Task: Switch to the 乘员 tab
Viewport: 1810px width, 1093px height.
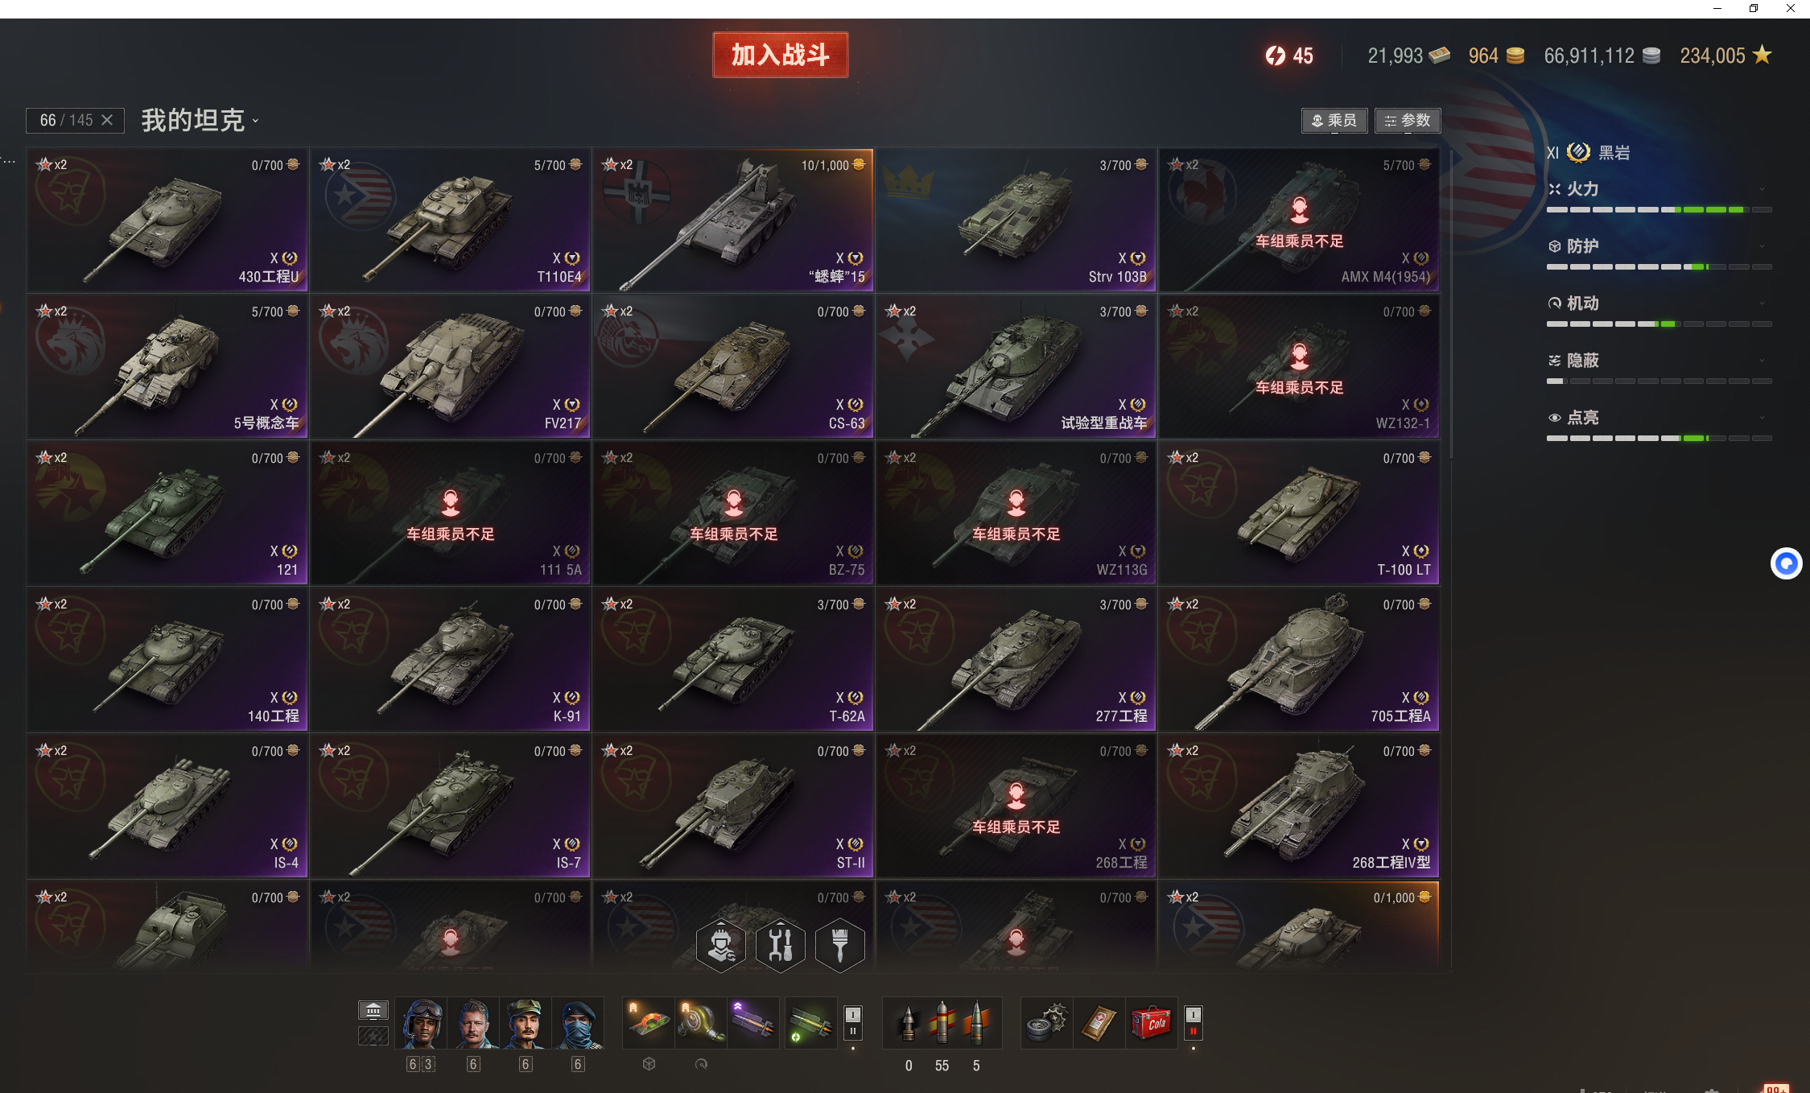Action: [1334, 121]
